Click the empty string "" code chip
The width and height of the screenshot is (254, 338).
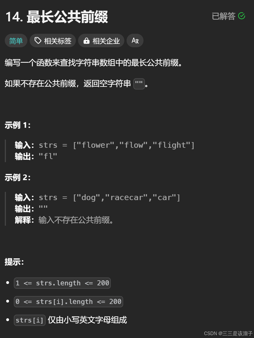point(139,84)
